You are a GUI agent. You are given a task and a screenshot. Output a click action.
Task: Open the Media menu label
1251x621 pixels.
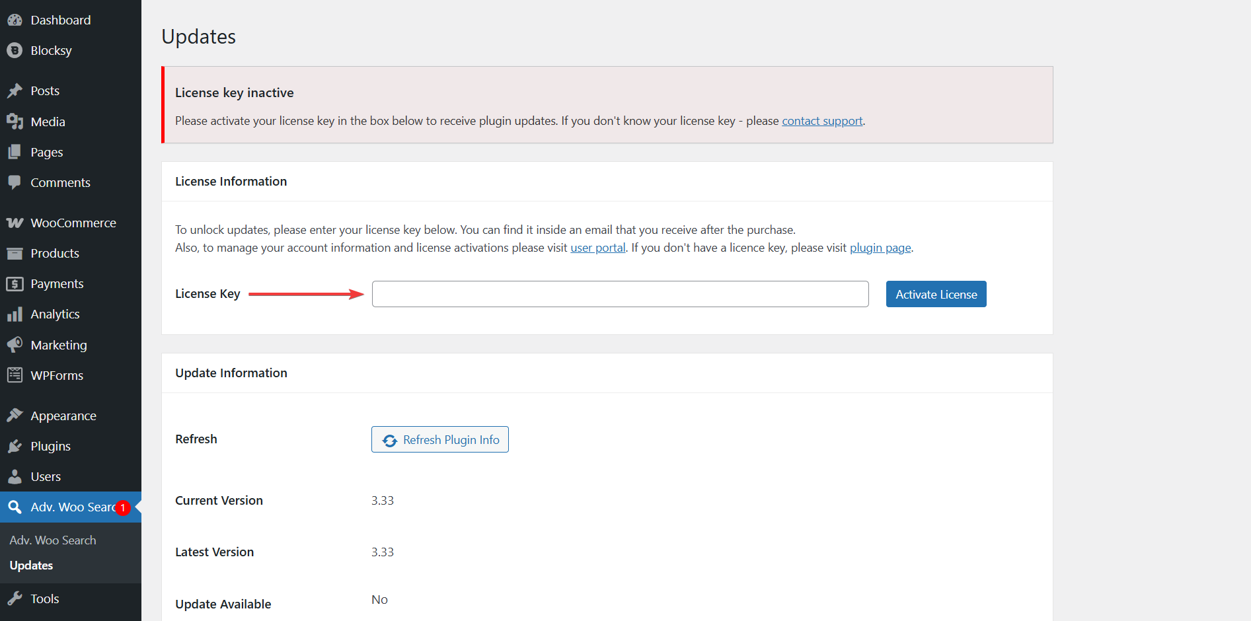pos(48,122)
